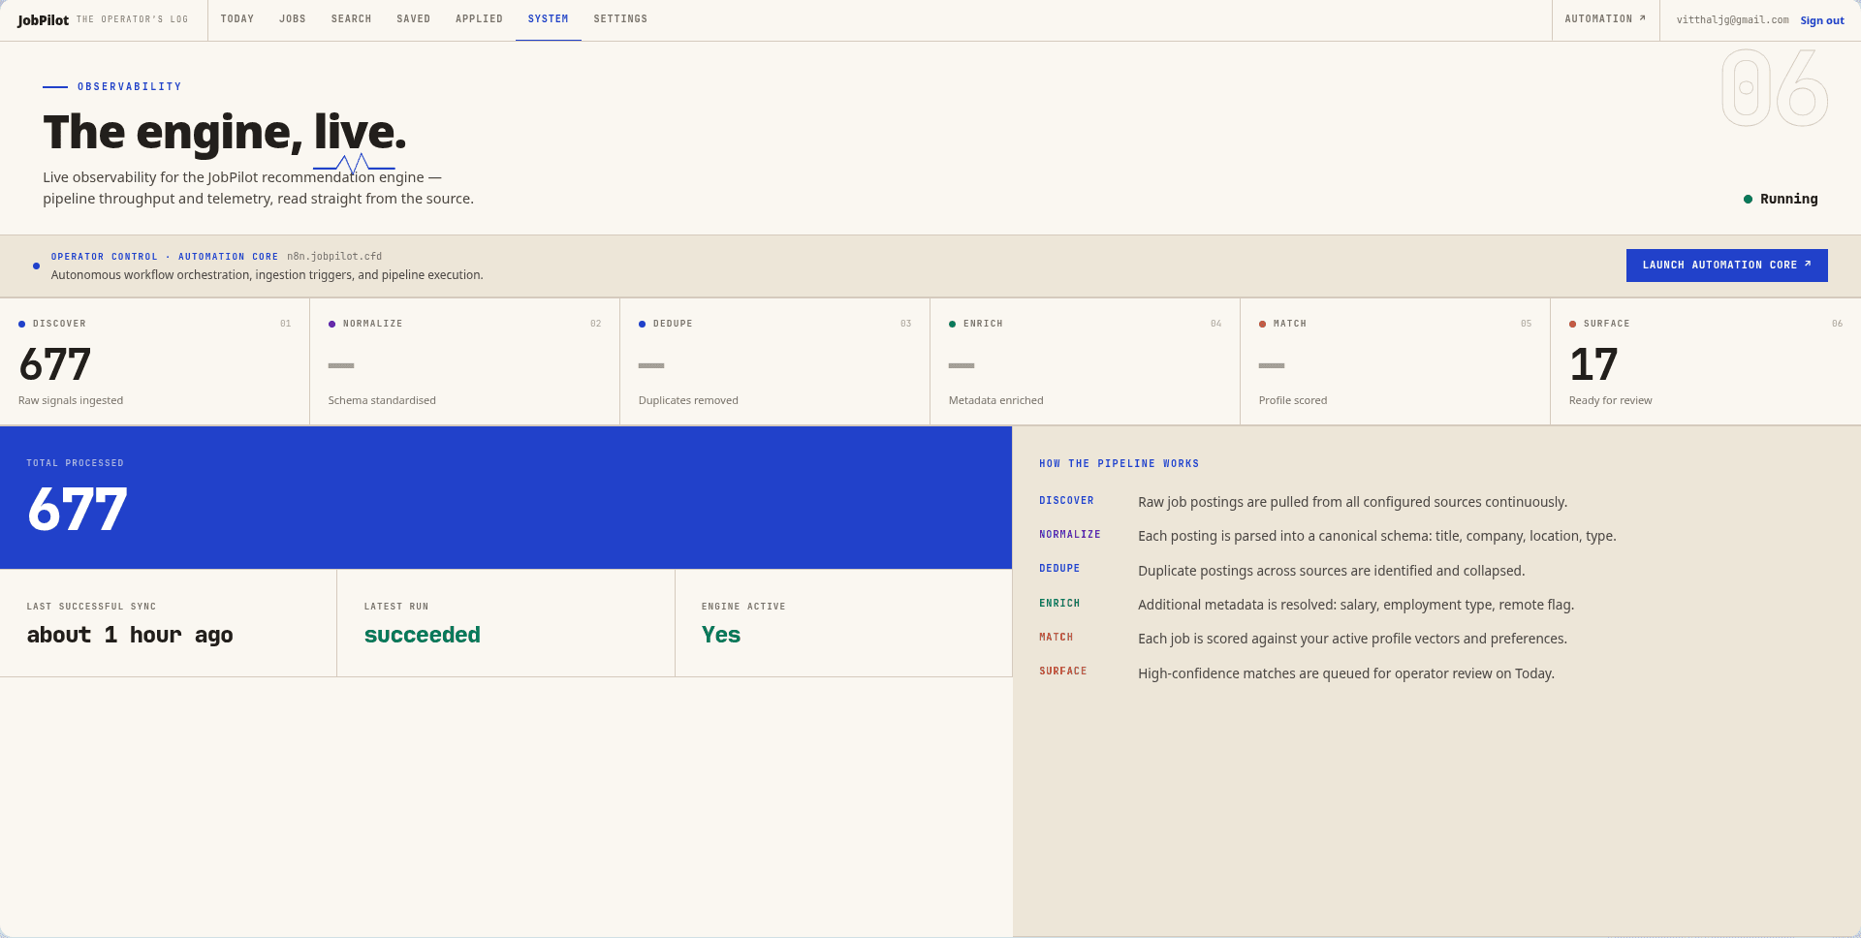1861x938 pixels.
Task: Click the green Running status dot
Action: [x=1749, y=200]
